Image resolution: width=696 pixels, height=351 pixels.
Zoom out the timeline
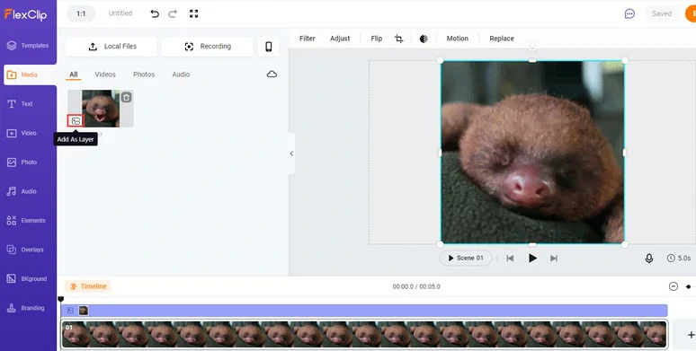point(674,286)
